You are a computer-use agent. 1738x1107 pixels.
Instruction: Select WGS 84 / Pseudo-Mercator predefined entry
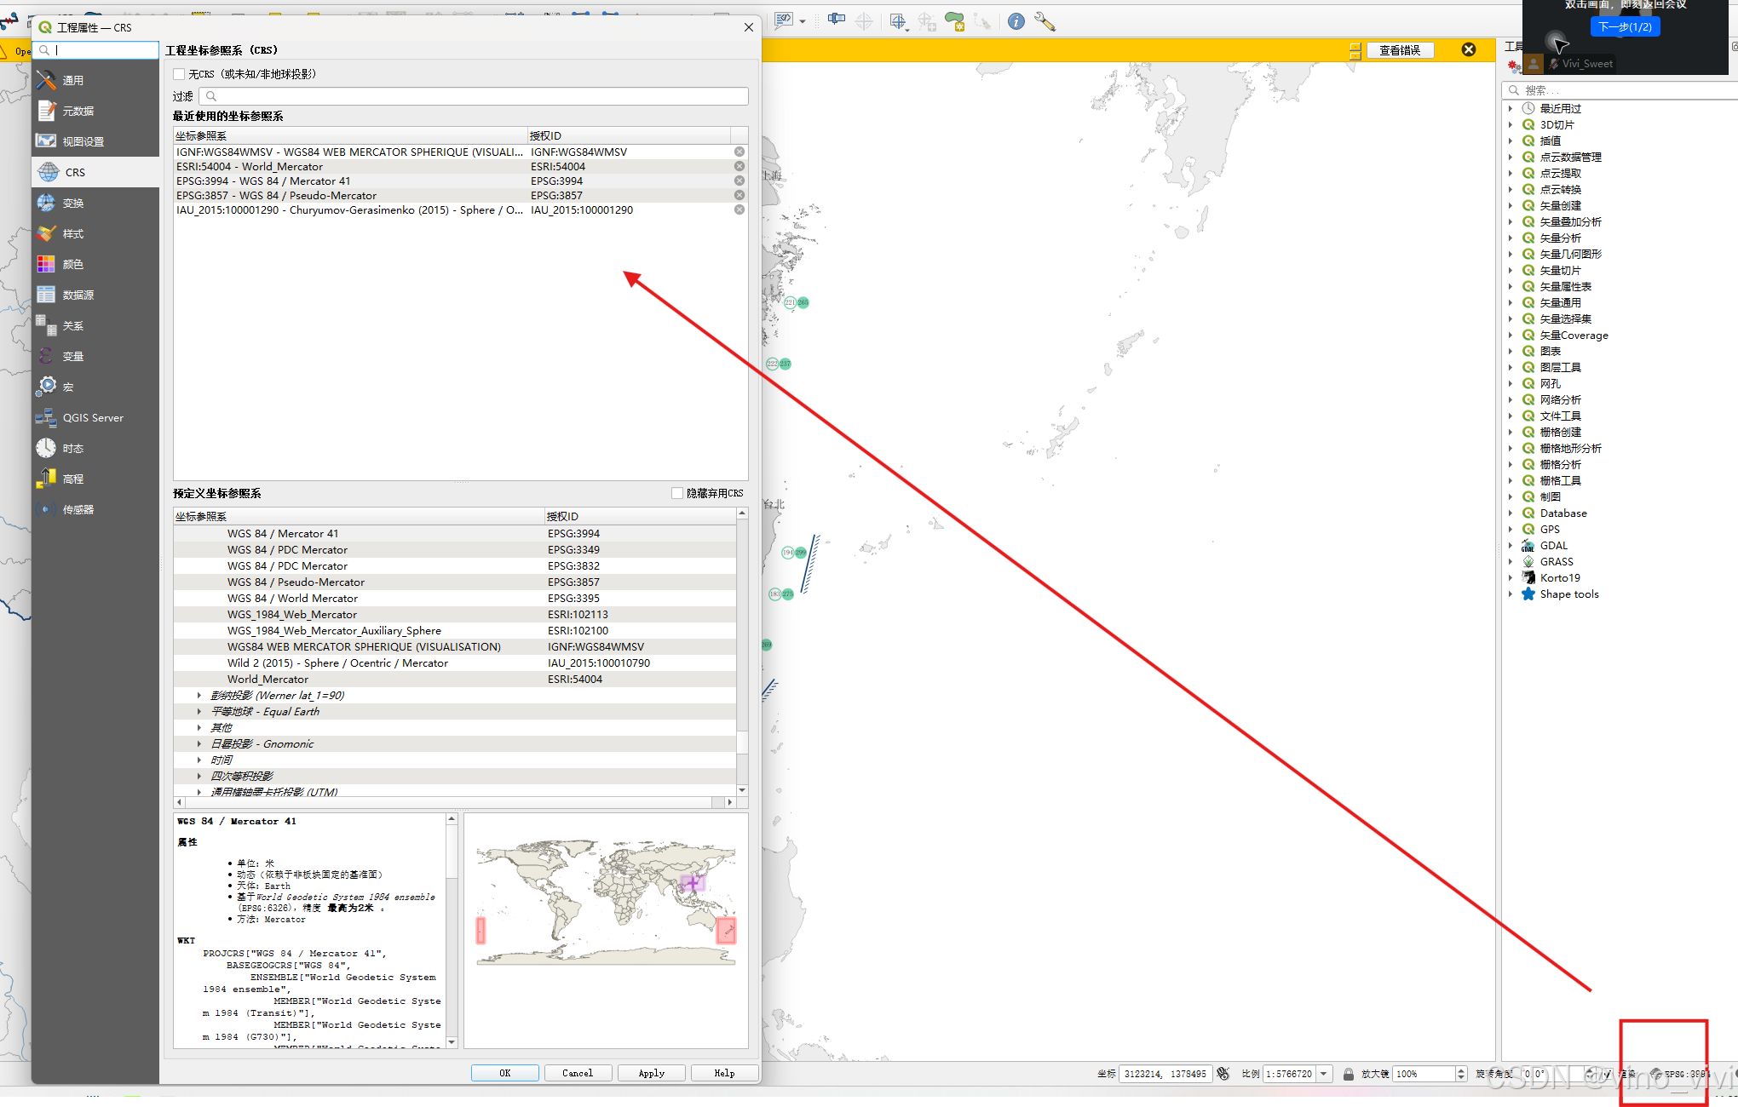(x=295, y=582)
